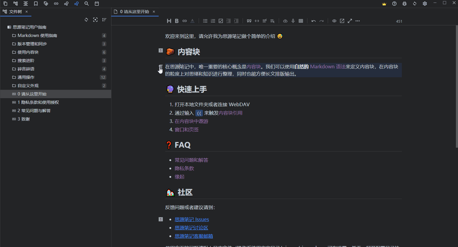Insert an unordered bullet list
Viewport: 458px width, 247px height.
click(x=205, y=21)
